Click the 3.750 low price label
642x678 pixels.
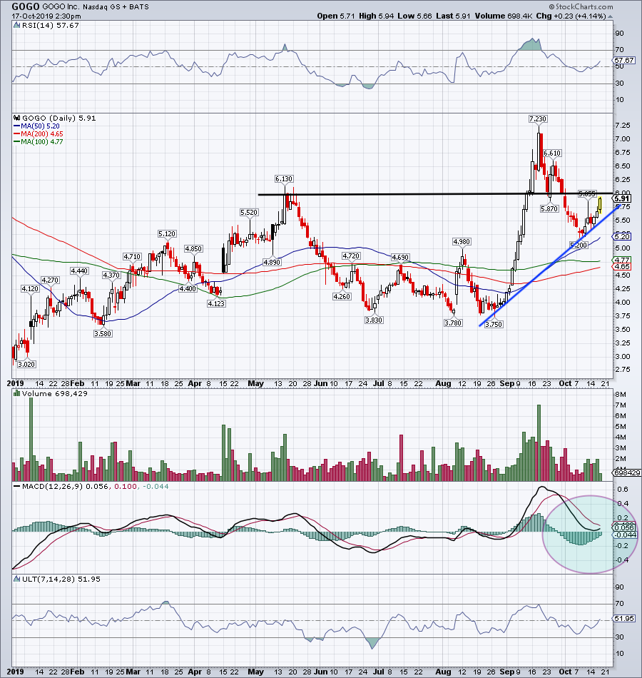click(494, 324)
